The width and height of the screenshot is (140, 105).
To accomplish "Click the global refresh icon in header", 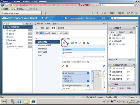I will (x=66, y=18).
